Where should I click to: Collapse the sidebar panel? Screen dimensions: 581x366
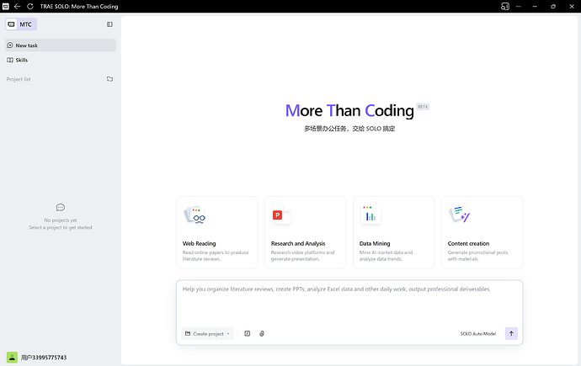[109, 24]
